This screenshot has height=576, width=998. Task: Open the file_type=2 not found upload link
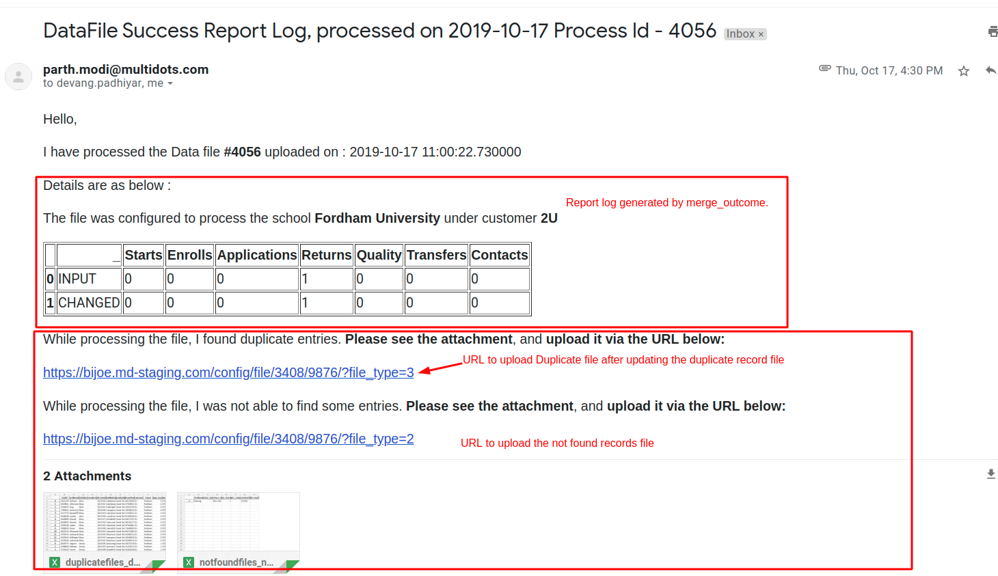[x=228, y=439]
